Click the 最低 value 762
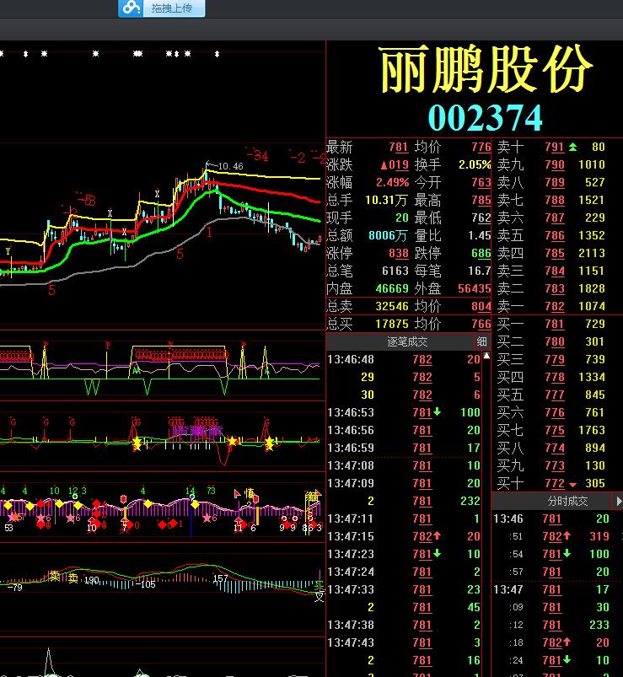Image resolution: width=623 pixels, height=677 pixels. point(481,218)
